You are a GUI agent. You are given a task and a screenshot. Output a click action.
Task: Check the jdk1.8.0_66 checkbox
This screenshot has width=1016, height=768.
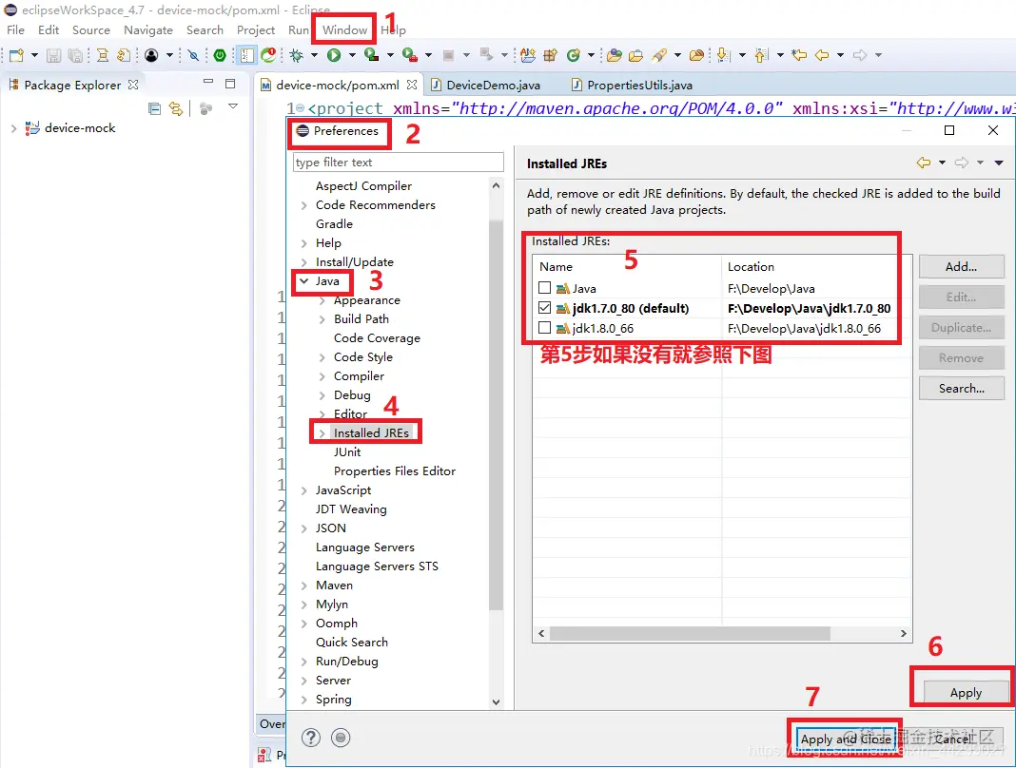tap(544, 328)
